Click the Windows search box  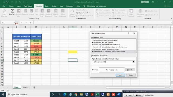(28, 95)
